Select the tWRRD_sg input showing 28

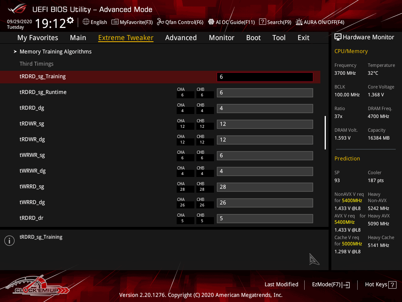265,187
